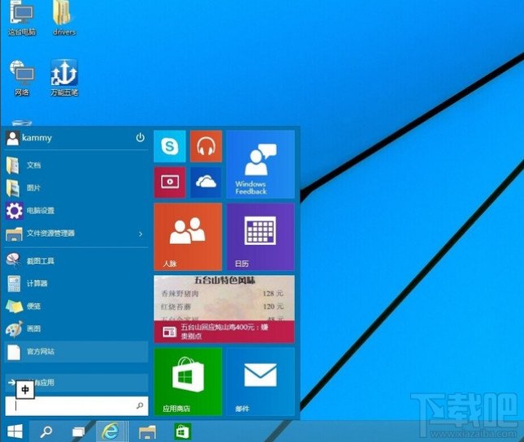
Task: Open the 日历 Calendar tile
Action: pos(260,236)
